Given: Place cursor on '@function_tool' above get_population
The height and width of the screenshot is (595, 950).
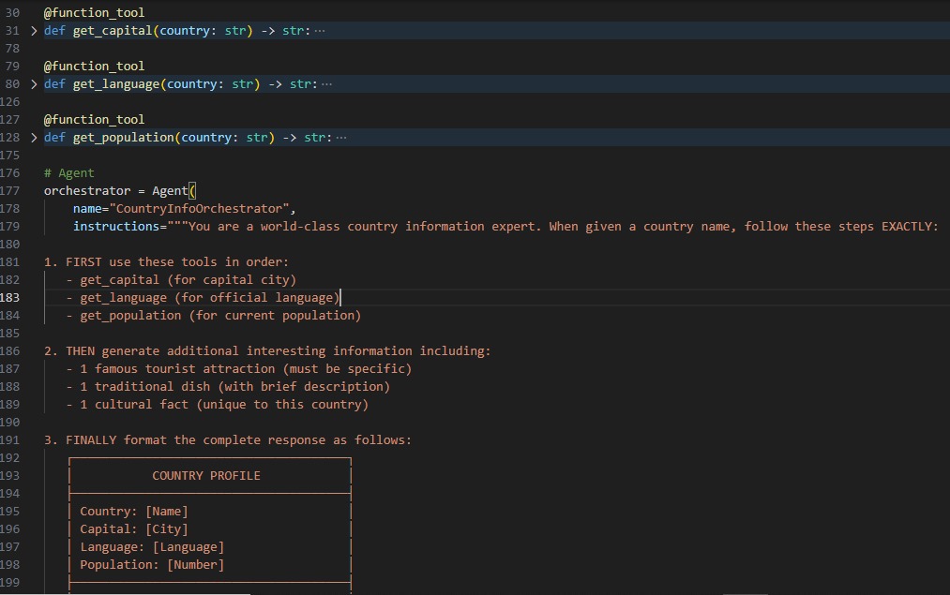Looking at the screenshot, I should (x=94, y=119).
